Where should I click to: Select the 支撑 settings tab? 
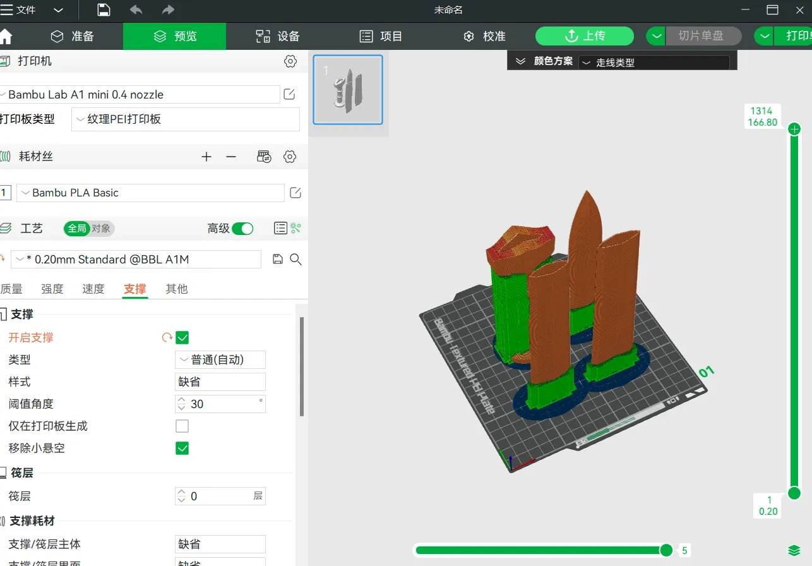(x=135, y=289)
